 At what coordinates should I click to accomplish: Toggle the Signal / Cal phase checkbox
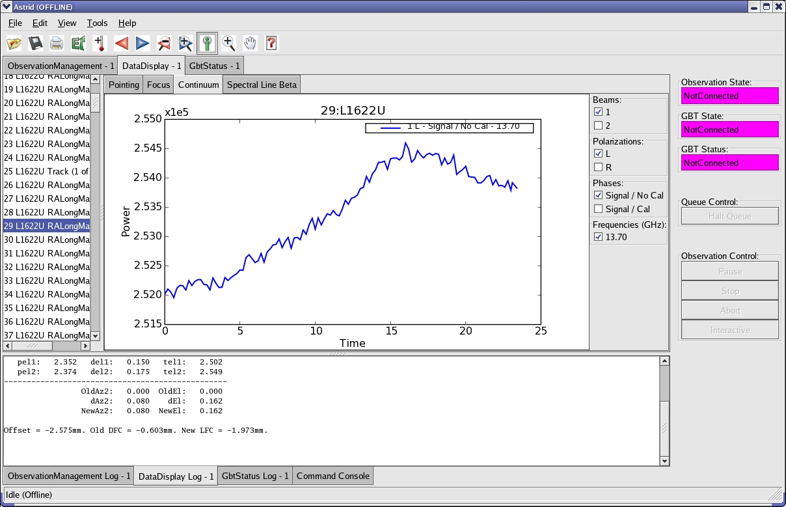(599, 209)
